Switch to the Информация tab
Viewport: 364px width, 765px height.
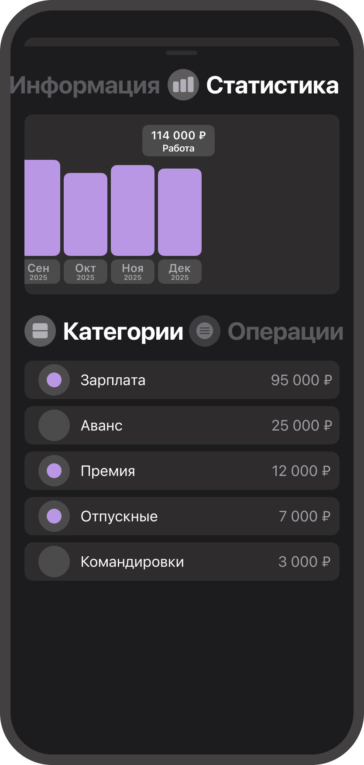pyautogui.click(x=84, y=85)
